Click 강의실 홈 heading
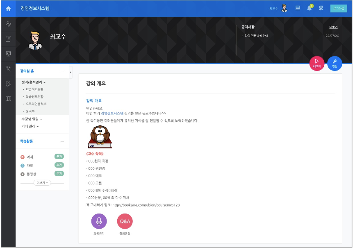The height and width of the screenshot is (250, 355). click(x=27, y=71)
